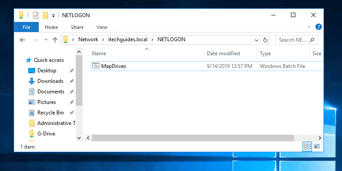Refresh the NETLOGON folder

click(x=265, y=40)
